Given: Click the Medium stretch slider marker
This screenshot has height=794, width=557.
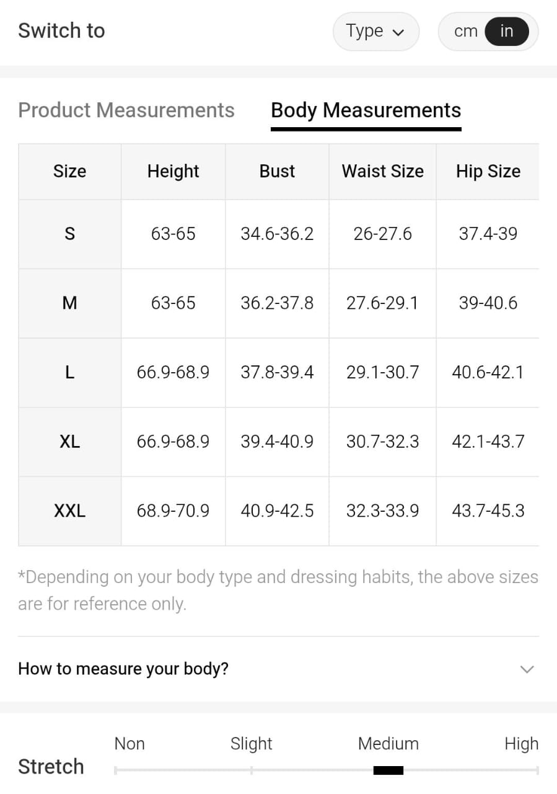Looking at the screenshot, I should [x=388, y=770].
